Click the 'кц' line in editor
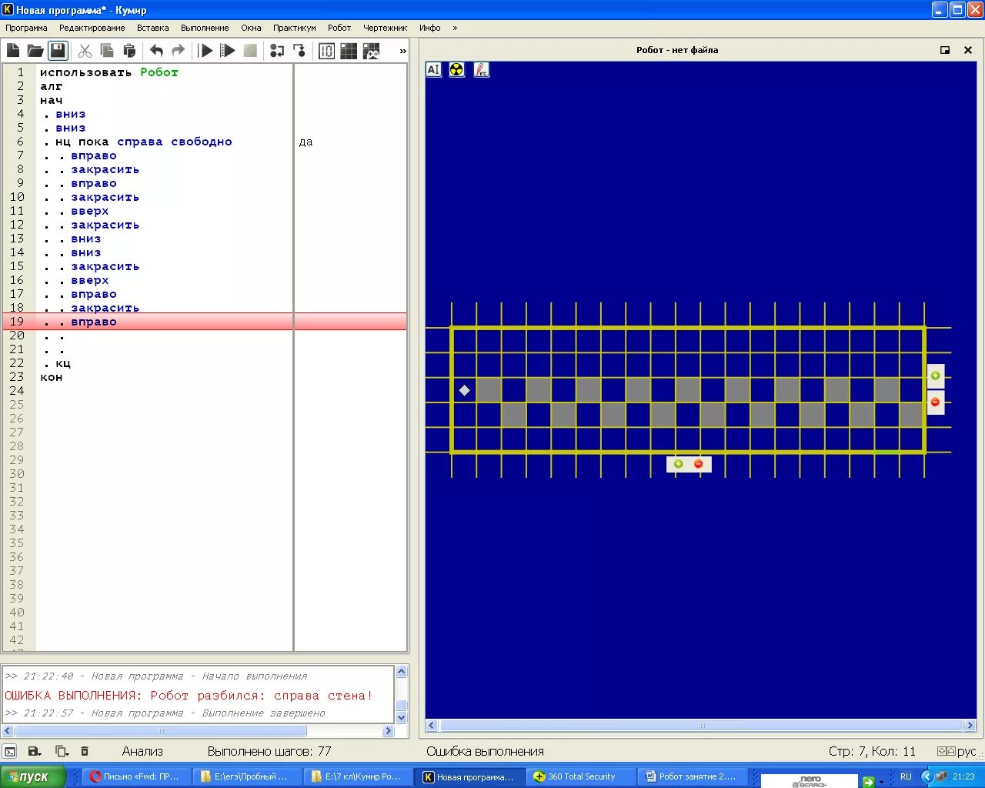The height and width of the screenshot is (788, 985). pyautogui.click(x=63, y=363)
